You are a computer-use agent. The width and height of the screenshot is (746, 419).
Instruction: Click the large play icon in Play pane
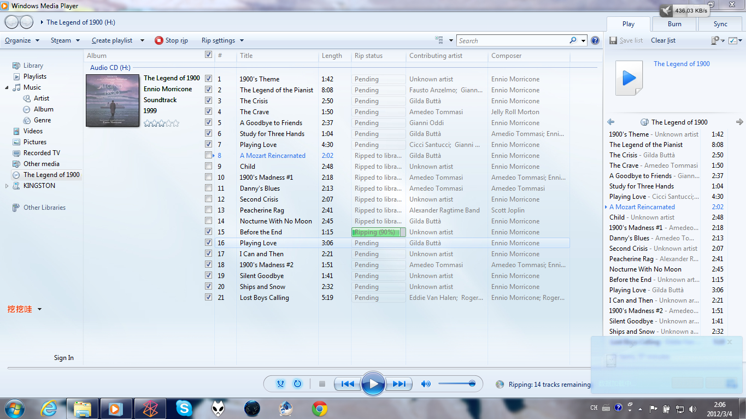click(x=630, y=78)
